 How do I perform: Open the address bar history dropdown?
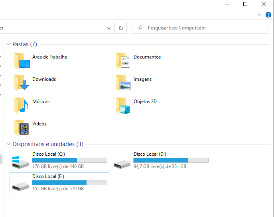(109, 28)
